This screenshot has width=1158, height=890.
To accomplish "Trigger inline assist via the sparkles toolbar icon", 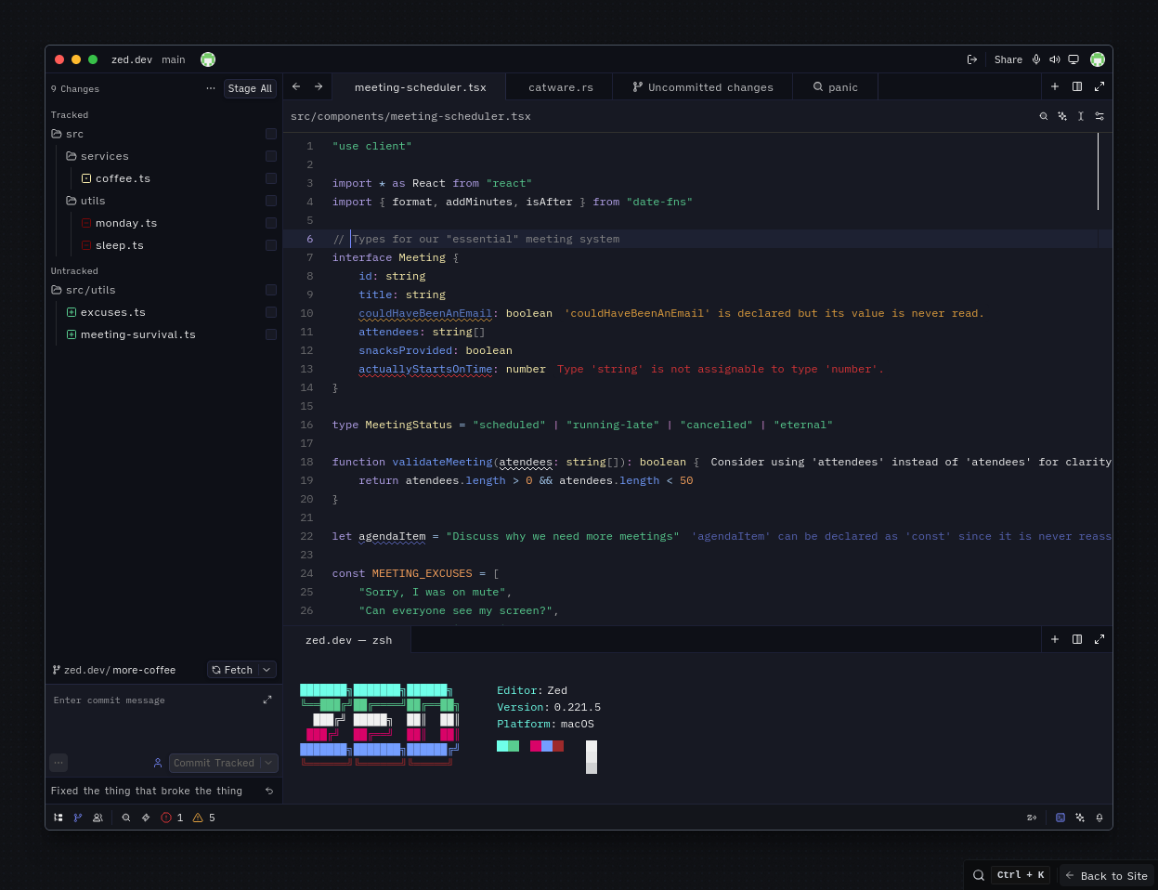I will coord(1062,116).
